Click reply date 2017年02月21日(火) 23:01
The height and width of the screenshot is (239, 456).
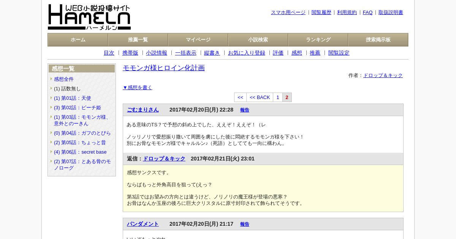coord(223,159)
